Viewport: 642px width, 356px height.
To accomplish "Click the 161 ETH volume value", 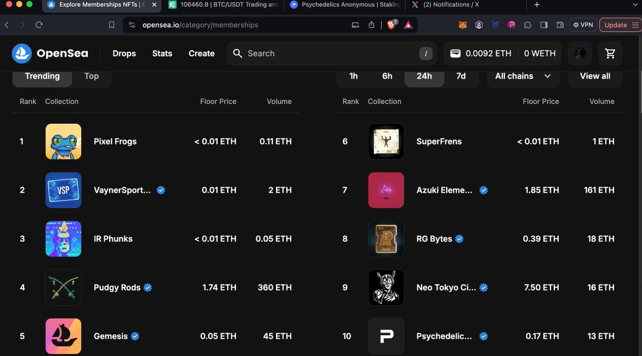I will click(x=599, y=190).
